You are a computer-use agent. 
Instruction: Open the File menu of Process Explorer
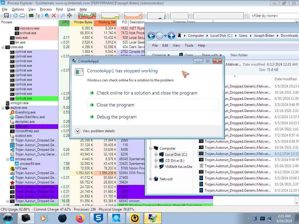[x=5, y=9]
